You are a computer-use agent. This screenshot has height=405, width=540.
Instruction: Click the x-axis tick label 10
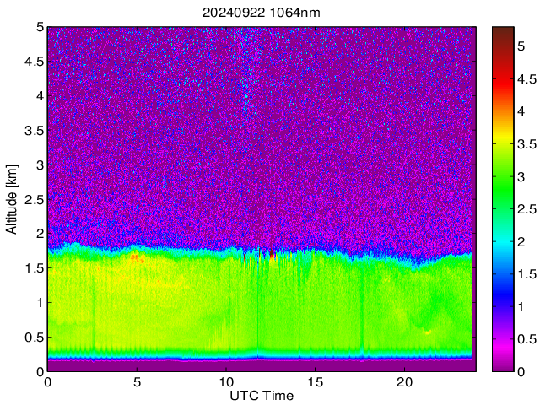226,382
